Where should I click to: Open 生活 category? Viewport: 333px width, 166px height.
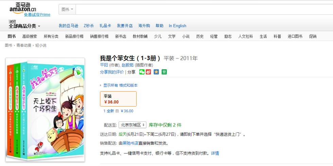coord(263,36)
